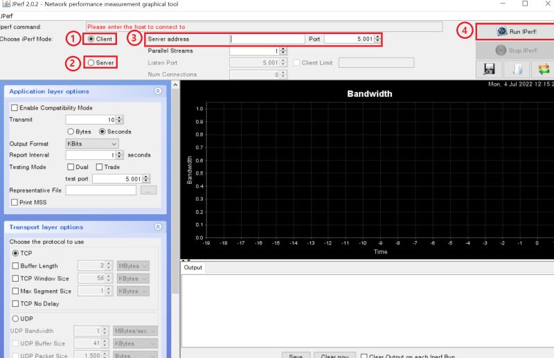Select the Seconds radio button
The width and height of the screenshot is (554, 358).
(x=102, y=132)
